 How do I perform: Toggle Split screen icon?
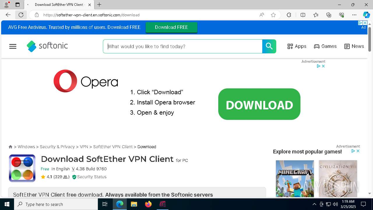point(303,15)
